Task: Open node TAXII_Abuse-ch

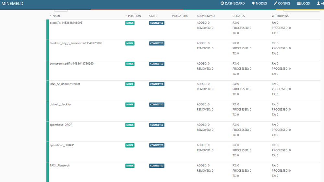Action: pos(59,165)
